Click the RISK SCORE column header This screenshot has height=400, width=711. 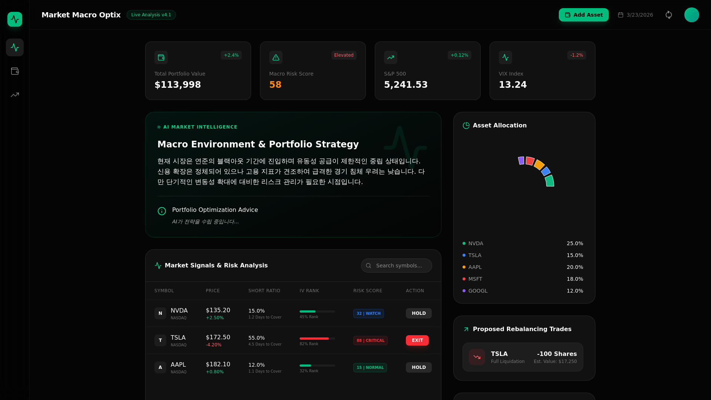[x=368, y=291]
